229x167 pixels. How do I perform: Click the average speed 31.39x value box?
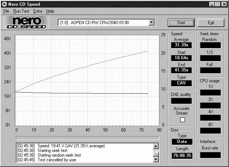click(x=181, y=45)
